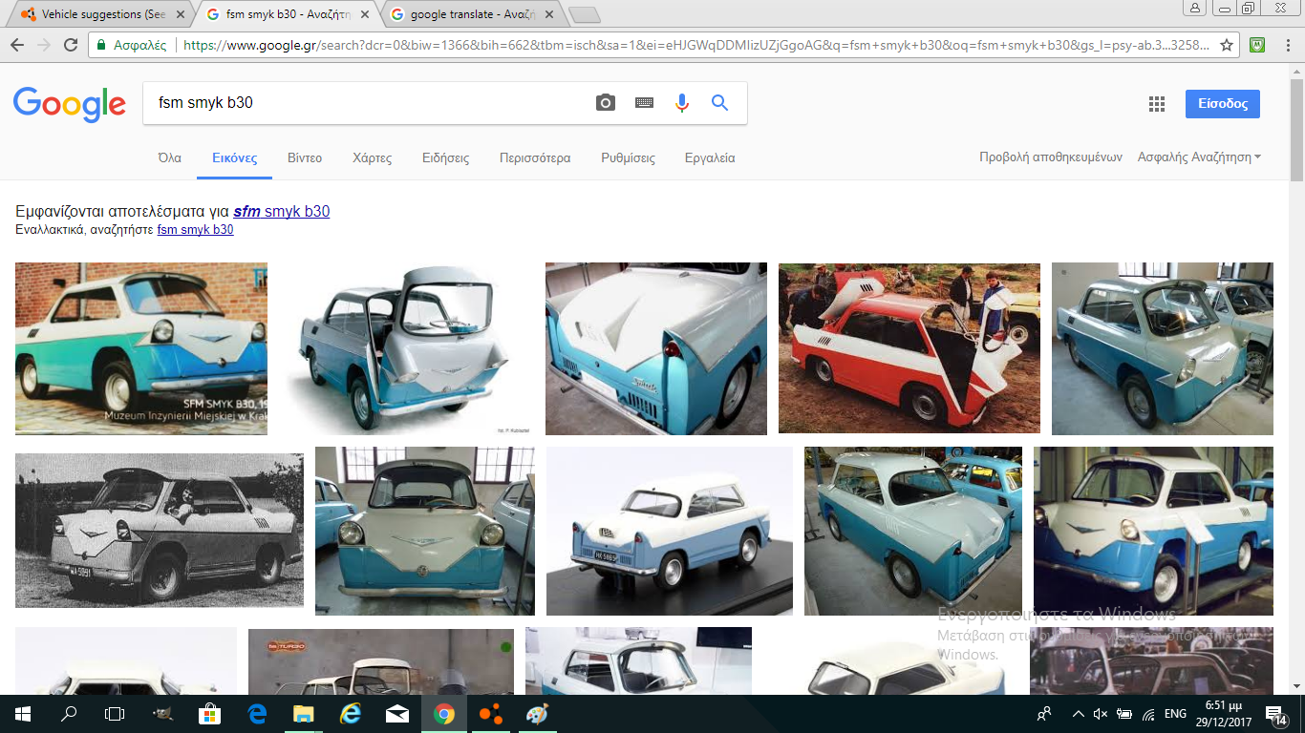1305x733 pixels.
Task: Click the search text field
Action: click(x=368, y=103)
